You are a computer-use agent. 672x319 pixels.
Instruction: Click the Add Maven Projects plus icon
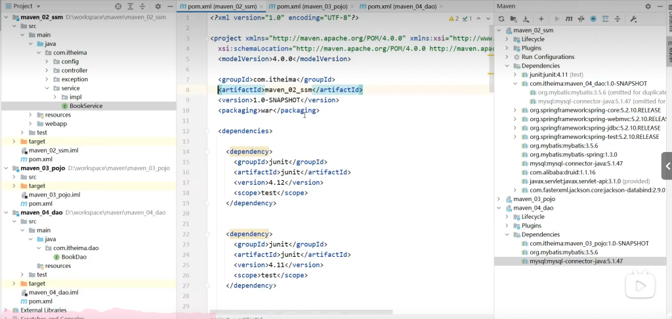tap(541, 18)
